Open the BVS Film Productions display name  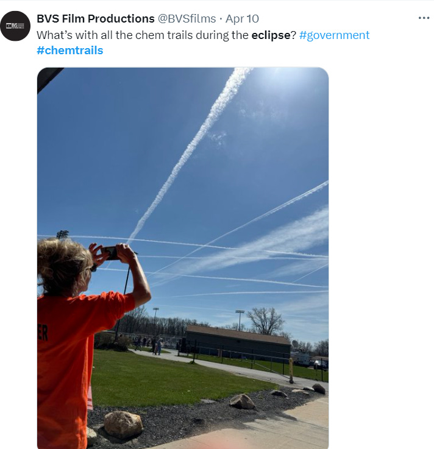[x=96, y=19]
